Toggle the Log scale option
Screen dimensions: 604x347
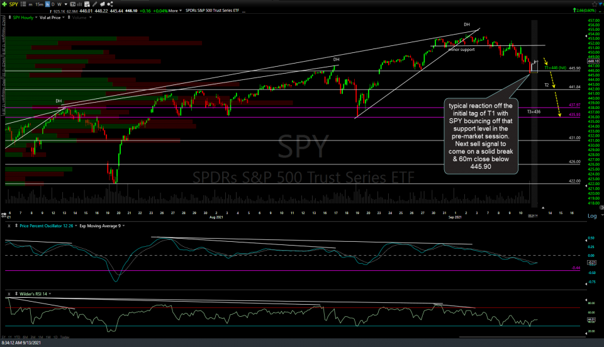(x=592, y=216)
